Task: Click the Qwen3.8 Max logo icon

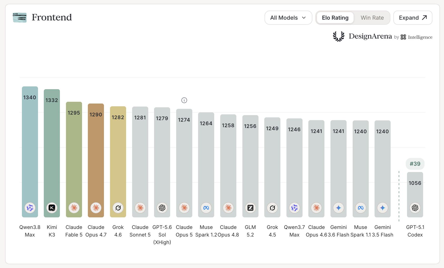Action: (x=30, y=208)
